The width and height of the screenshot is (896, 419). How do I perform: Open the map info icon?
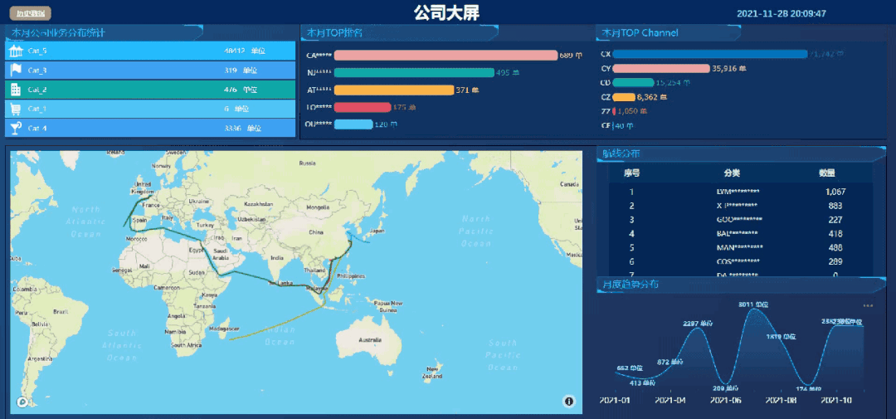click(569, 402)
